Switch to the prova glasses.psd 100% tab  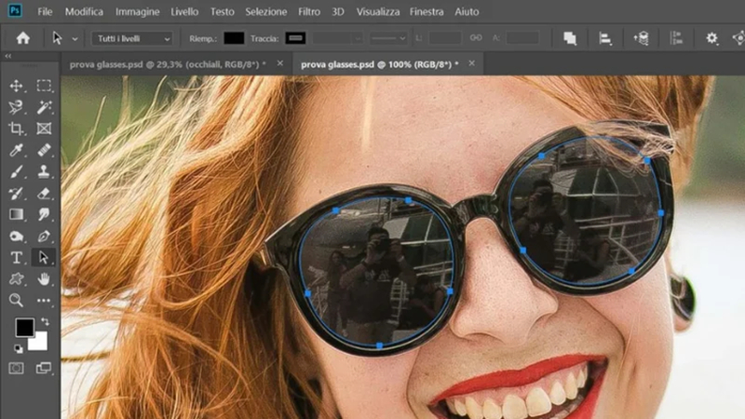coord(380,64)
